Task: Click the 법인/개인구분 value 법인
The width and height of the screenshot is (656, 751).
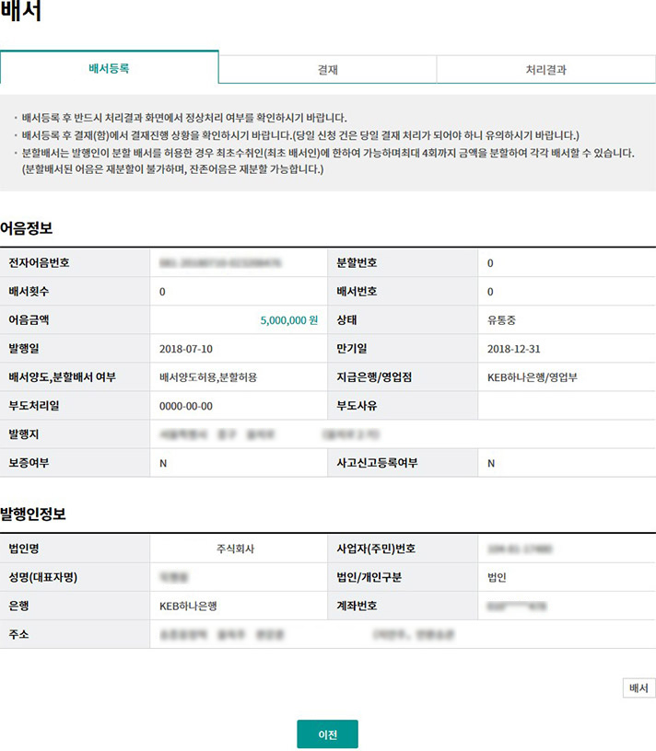Action: [498, 578]
